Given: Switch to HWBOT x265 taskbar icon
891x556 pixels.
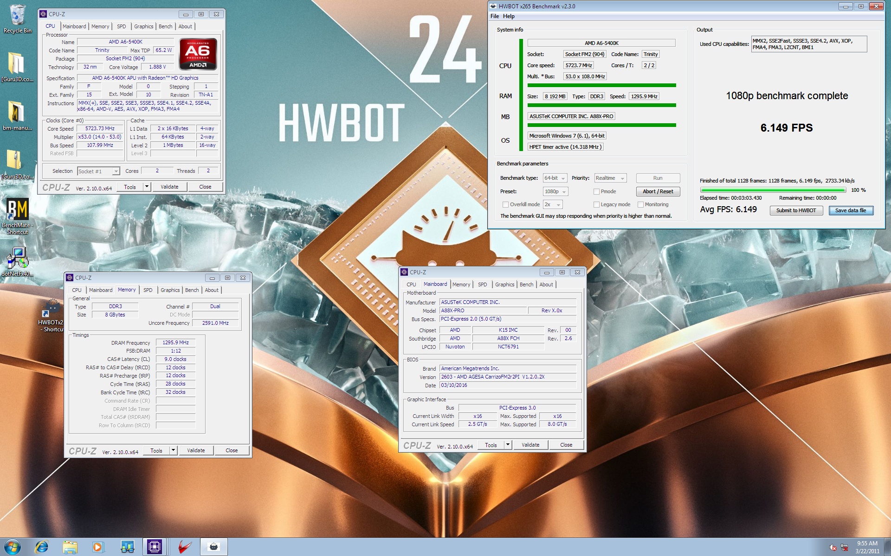Looking at the screenshot, I should click(213, 547).
